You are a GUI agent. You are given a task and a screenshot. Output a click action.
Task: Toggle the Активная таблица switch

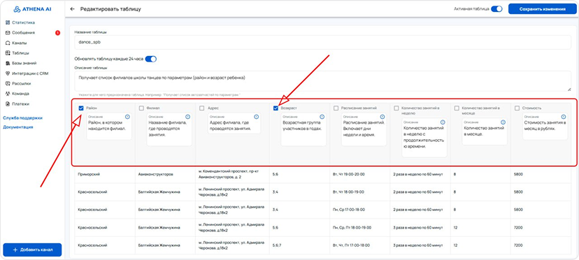pos(496,9)
